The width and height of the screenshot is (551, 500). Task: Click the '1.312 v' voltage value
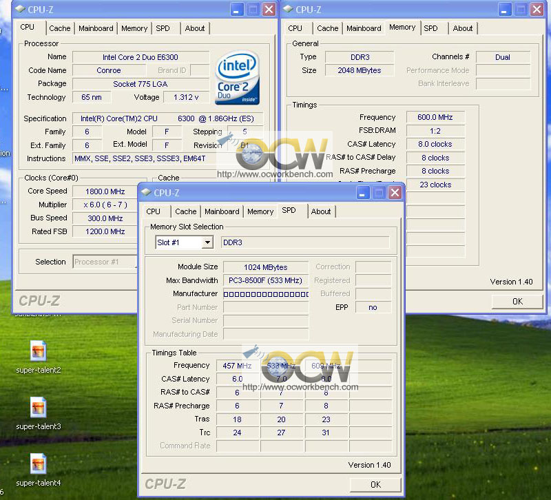[x=186, y=97]
